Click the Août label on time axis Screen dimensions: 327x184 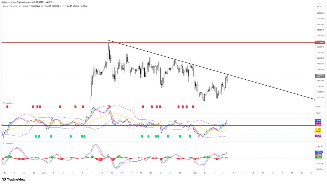click(195, 173)
